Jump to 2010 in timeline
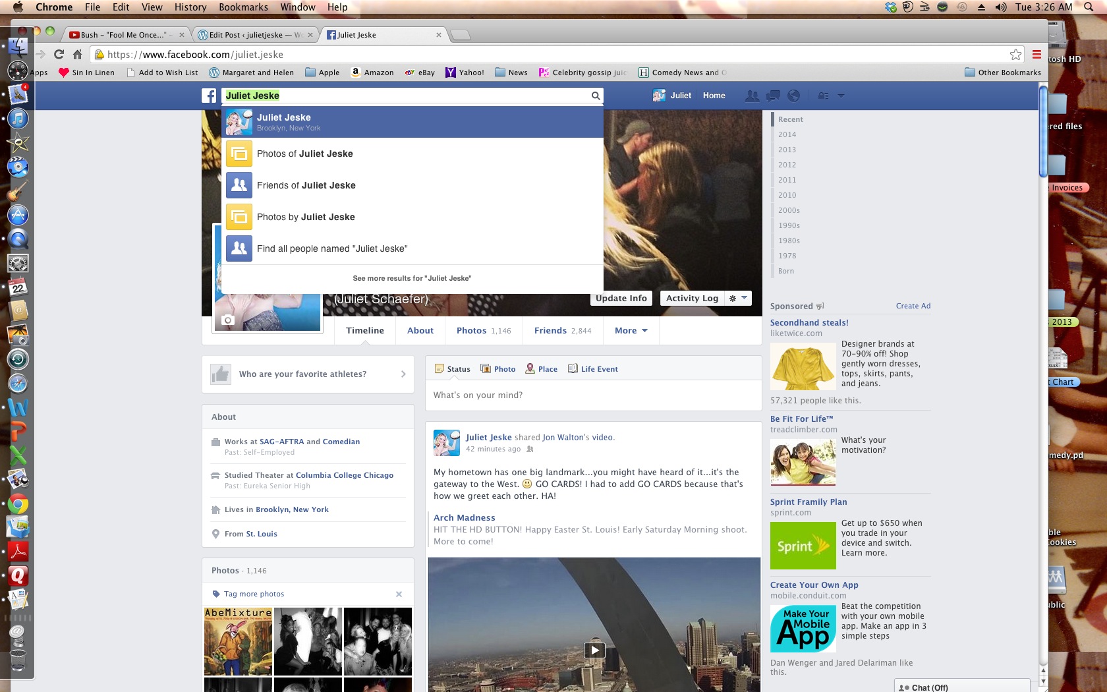Image resolution: width=1107 pixels, height=692 pixels. coord(787,195)
